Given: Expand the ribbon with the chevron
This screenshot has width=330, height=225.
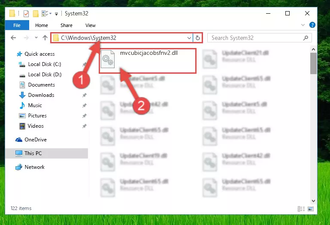Looking at the screenshot, I should [x=303, y=25].
